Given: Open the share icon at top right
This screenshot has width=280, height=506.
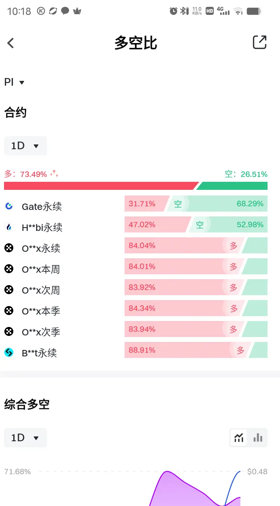Looking at the screenshot, I should pos(260,42).
